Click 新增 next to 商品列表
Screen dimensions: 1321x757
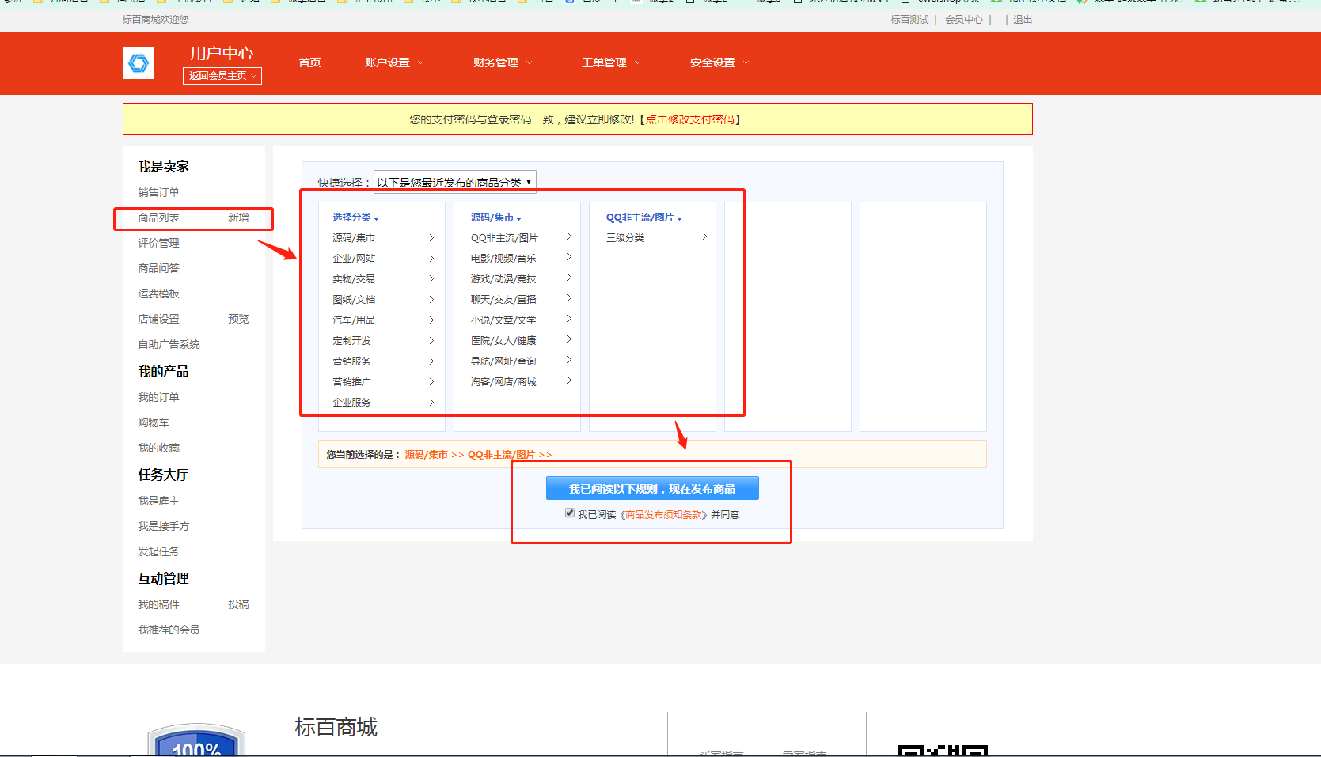(238, 218)
